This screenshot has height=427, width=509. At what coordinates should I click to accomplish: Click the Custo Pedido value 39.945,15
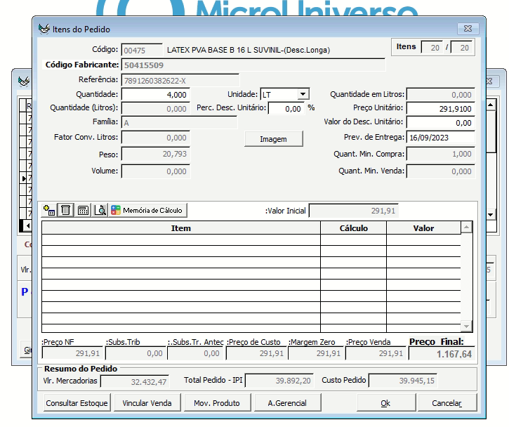tap(403, 381)
